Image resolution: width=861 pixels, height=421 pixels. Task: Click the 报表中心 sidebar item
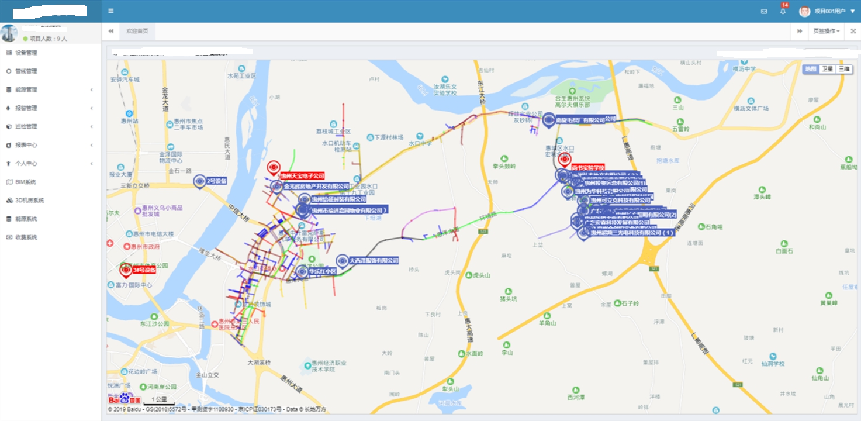50,145
